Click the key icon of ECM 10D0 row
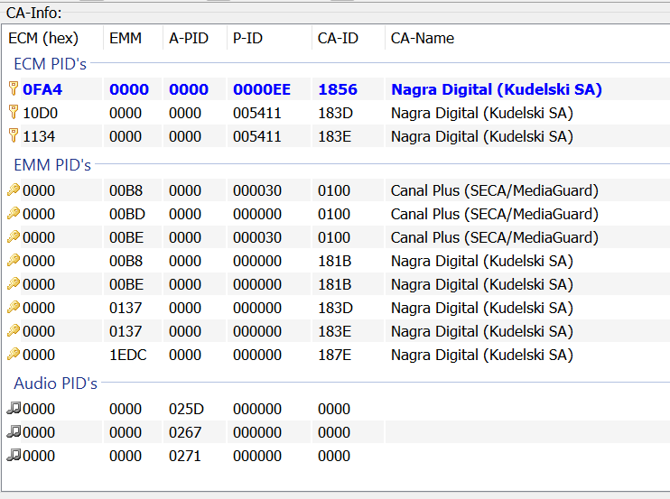This screenshot has width=670, height=499. [14, 112]
